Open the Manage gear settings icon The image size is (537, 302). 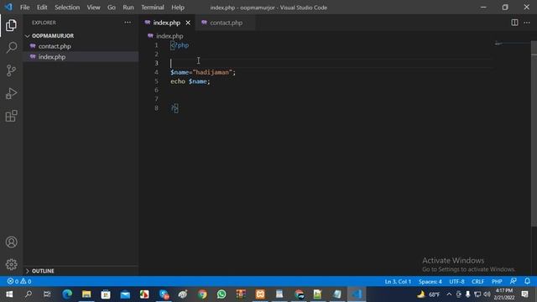tap(11, 264)
